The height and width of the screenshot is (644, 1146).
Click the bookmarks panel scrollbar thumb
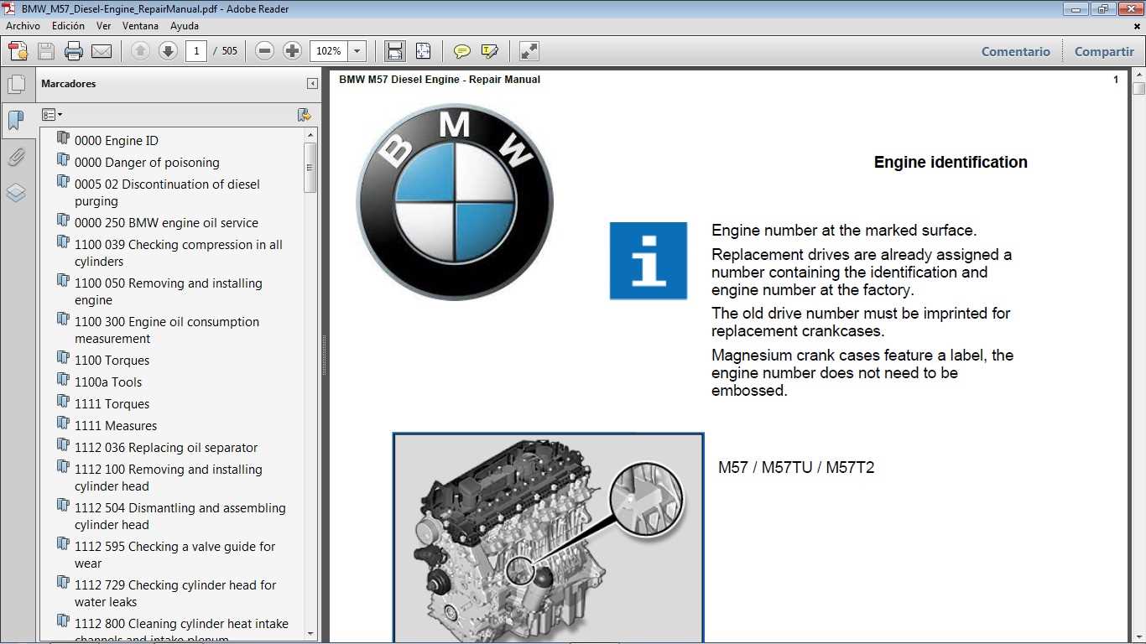pos(310,168)
